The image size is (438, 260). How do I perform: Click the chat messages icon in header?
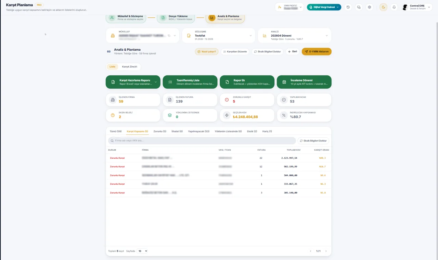pyautogui.click(x=359, y=7)
